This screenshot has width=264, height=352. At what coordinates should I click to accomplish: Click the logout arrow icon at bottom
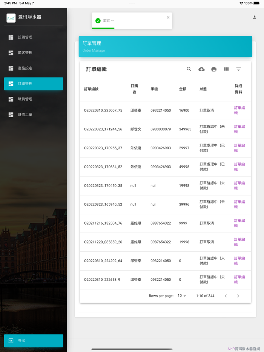(x=11, y=341)
